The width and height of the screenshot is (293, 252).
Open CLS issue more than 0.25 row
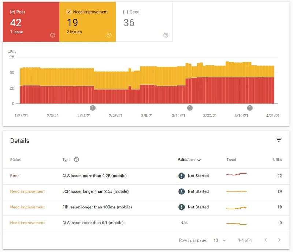pyautogui.click(x=94, y=176)
